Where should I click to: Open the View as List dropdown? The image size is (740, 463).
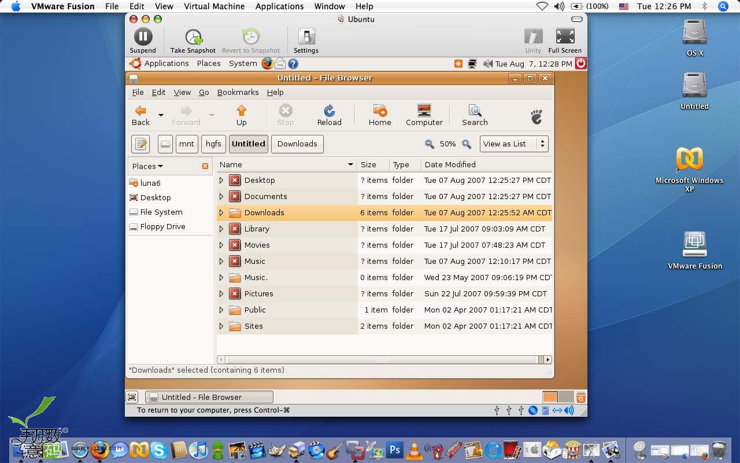pyautogui.click(x=514, y=144)
